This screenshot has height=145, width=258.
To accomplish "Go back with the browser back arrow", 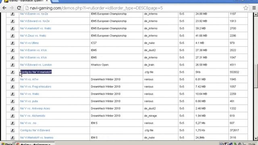I will [4, 8].
